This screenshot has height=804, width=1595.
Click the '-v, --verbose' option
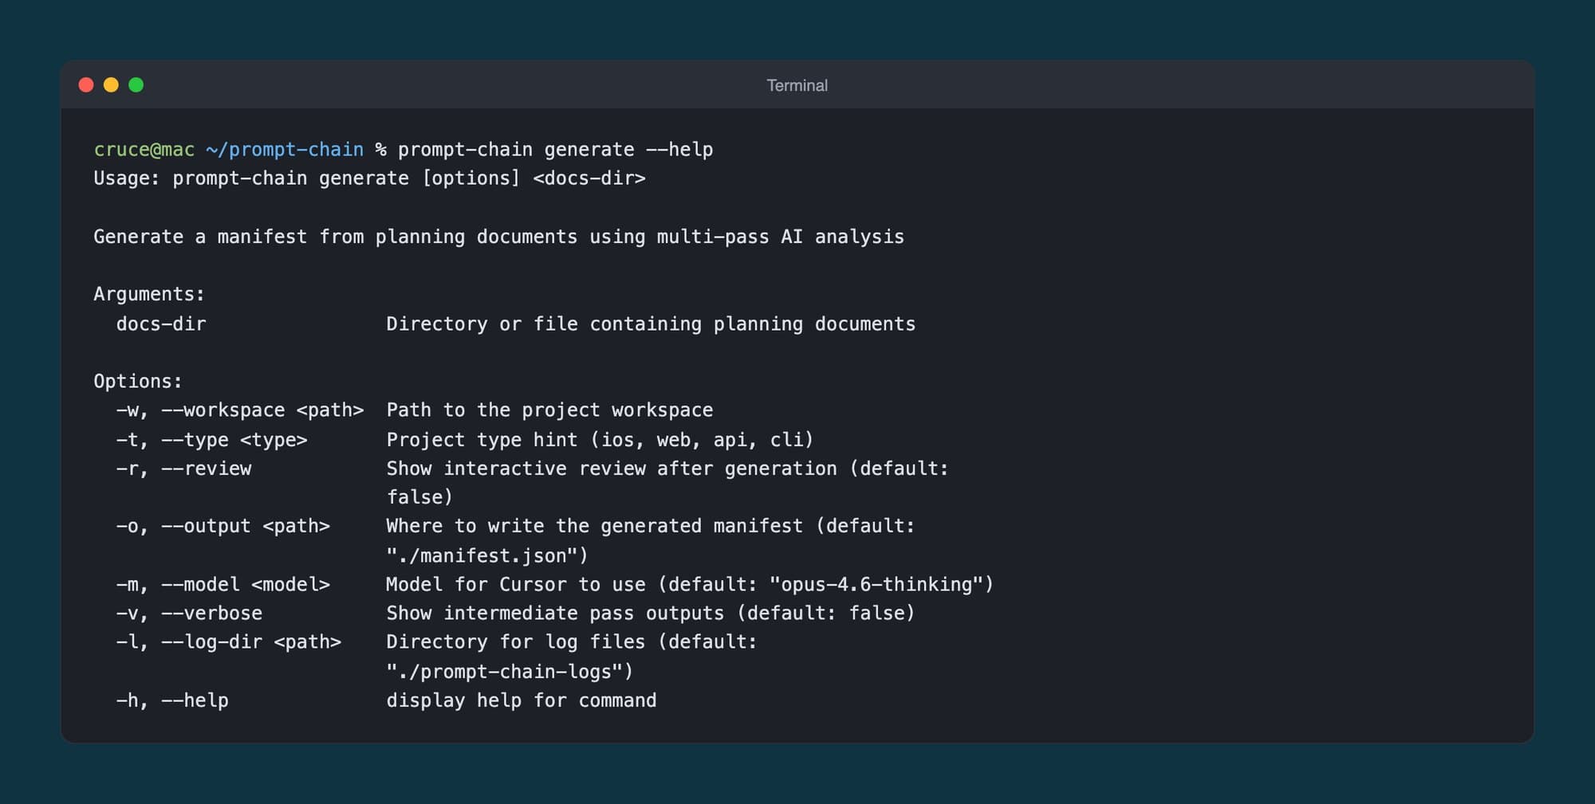coord(190,614)
